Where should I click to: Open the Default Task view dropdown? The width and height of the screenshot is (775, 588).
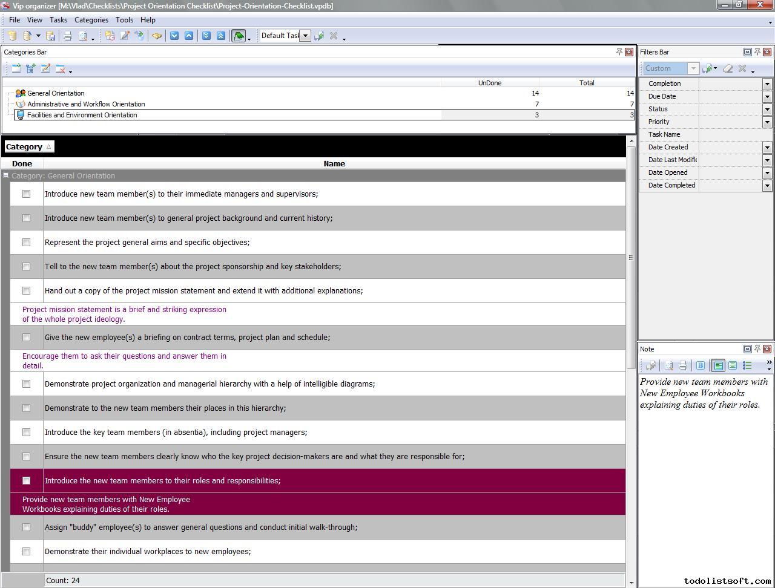tap(305, 36)
